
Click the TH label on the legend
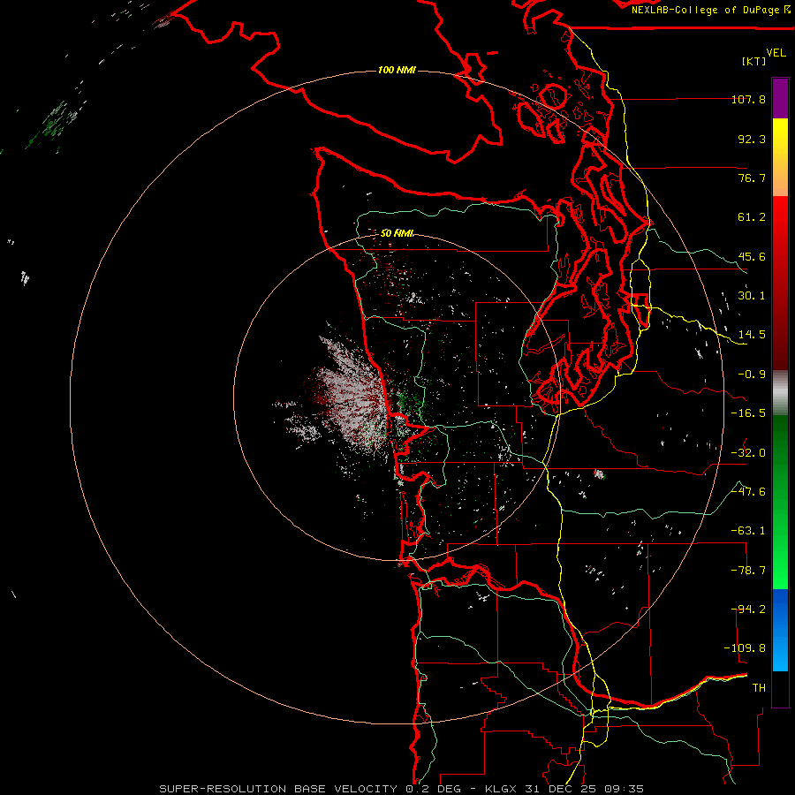tap(759, 687)
